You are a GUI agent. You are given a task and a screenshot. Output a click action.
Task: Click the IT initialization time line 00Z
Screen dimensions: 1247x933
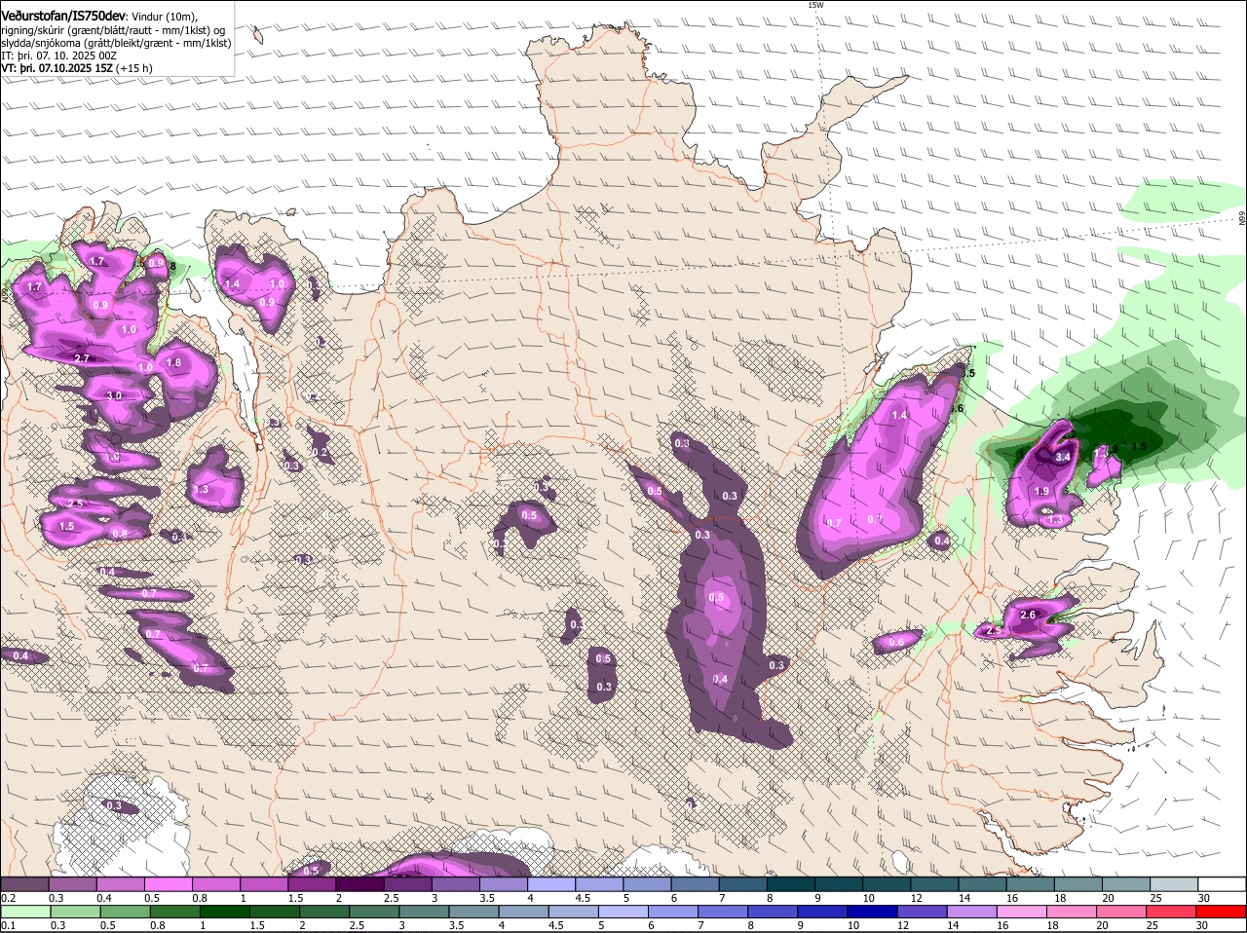[x=59, y=56]
